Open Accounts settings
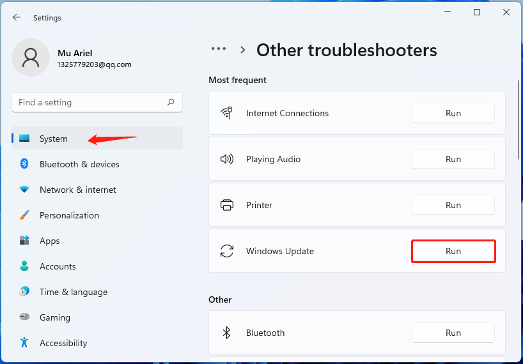The image size is (523, 364). click(97, 266)
